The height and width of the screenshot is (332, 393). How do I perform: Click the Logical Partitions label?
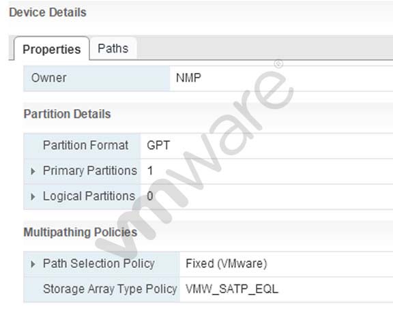tap(89, 196)
